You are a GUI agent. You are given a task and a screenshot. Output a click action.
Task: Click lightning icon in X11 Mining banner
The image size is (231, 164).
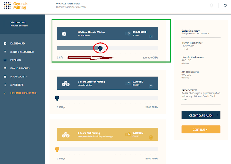129,134
